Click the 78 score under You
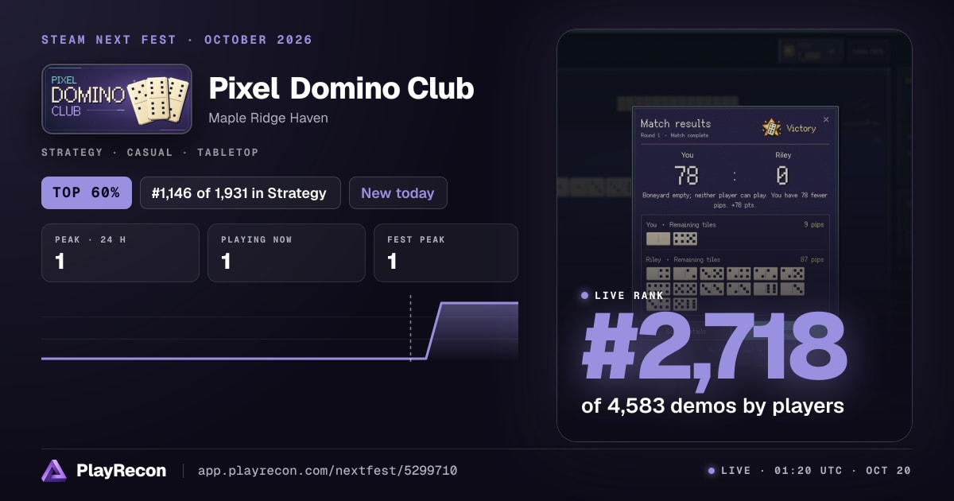Image resolution: width=954 pixels, height=501 pixels. [x=686, y=175]
